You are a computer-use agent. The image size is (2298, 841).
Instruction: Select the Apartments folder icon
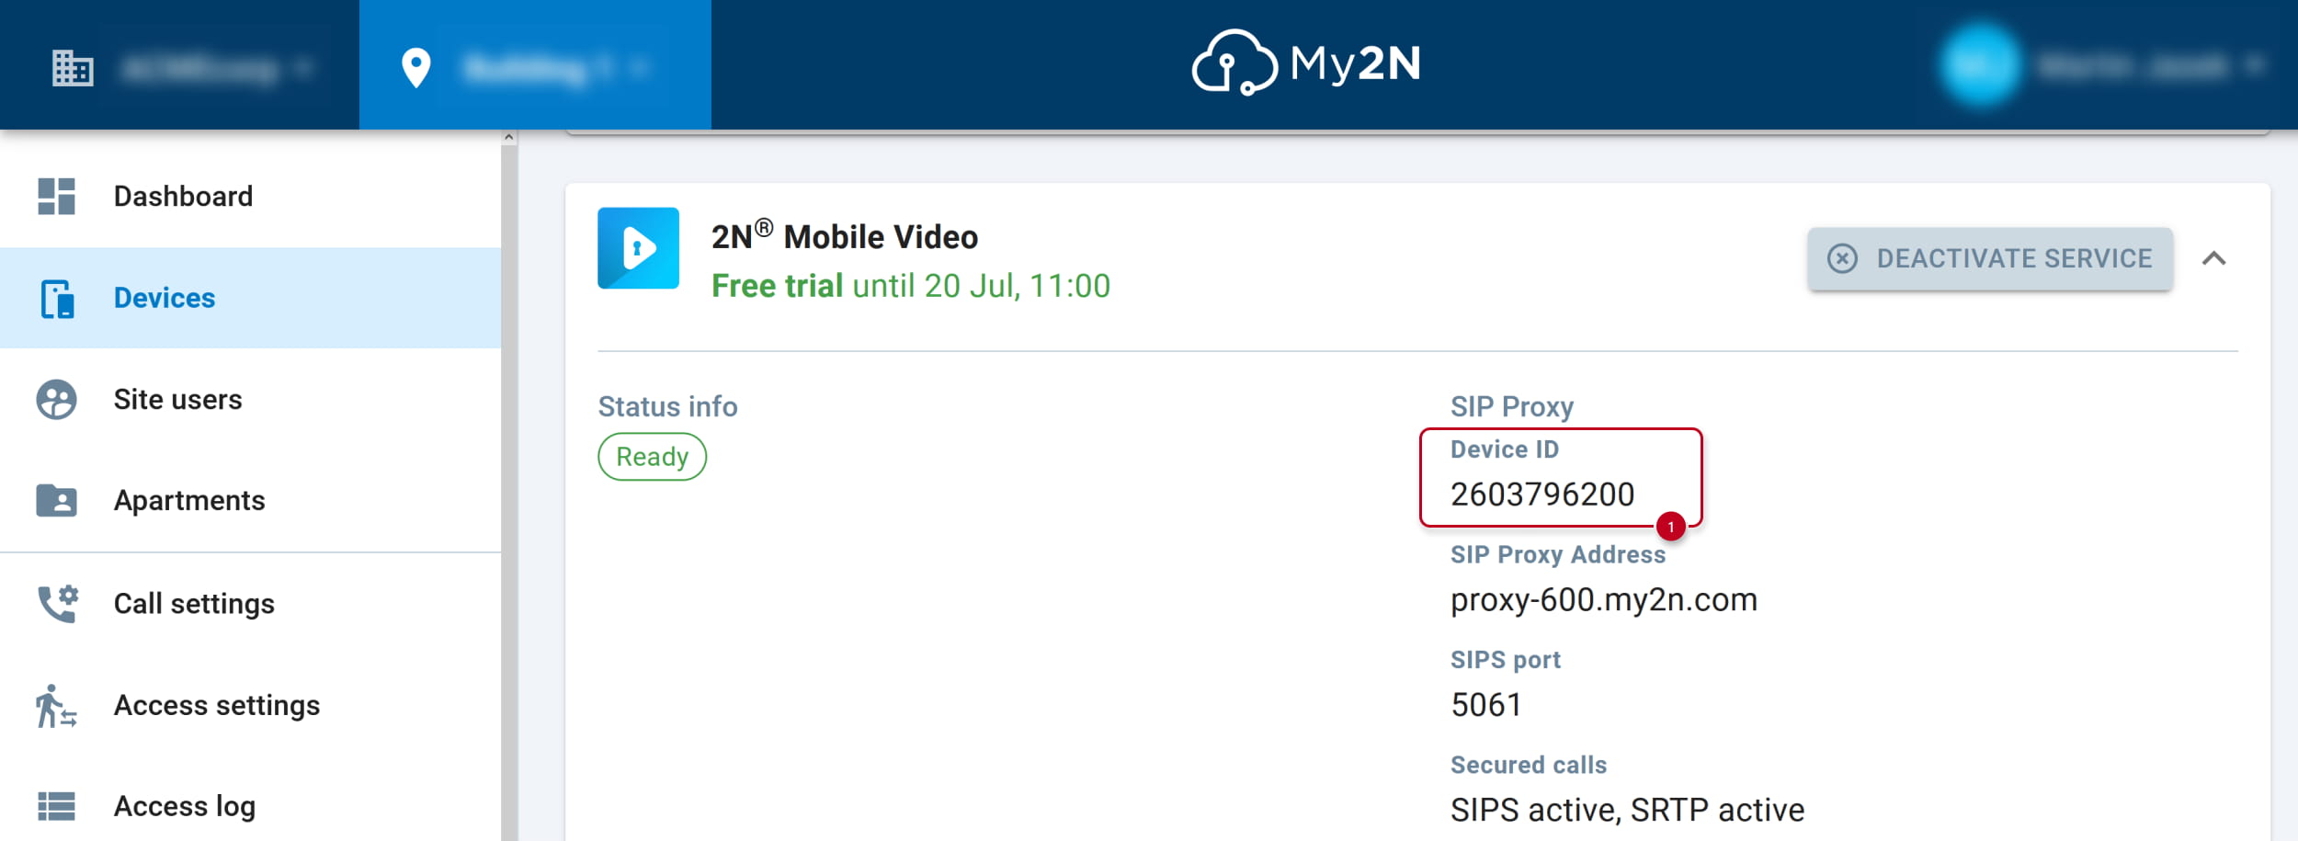tap(56, 501)
